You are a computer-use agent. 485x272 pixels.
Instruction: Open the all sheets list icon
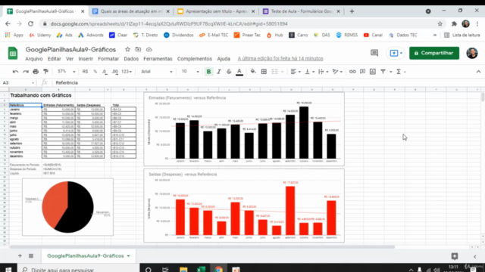coord(31,255)
